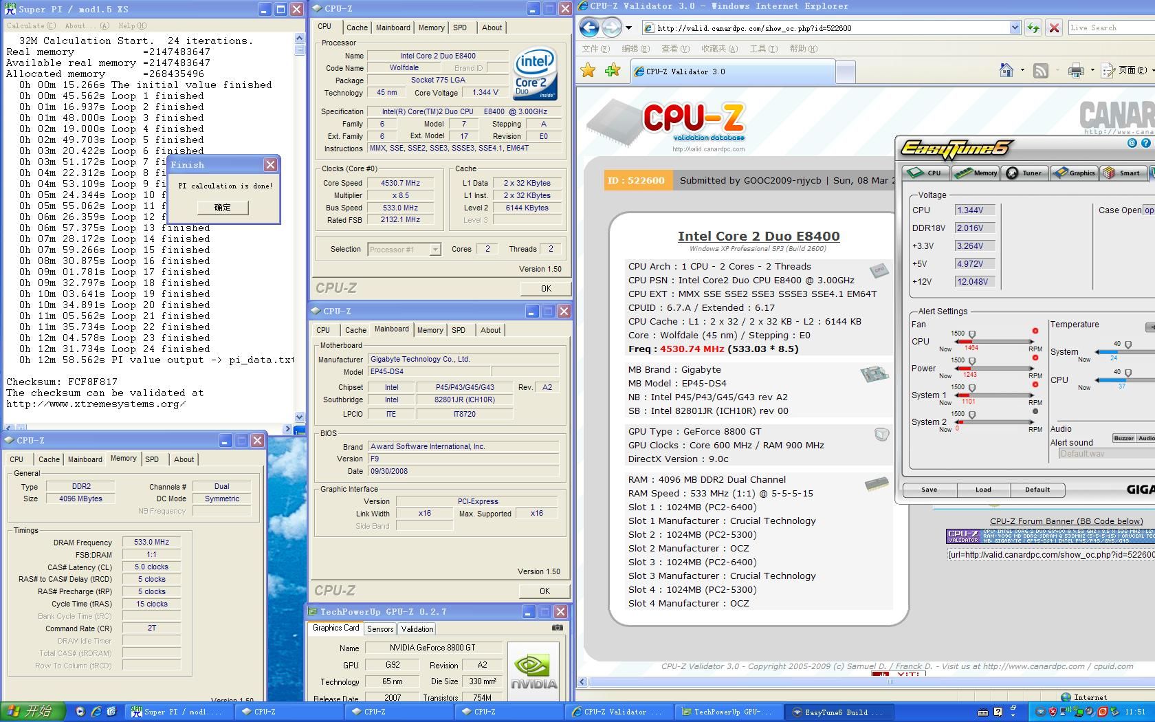Open the Favorites Center star icon
The width and height of the screenshot is (1155, 722).
coord(588,71)
